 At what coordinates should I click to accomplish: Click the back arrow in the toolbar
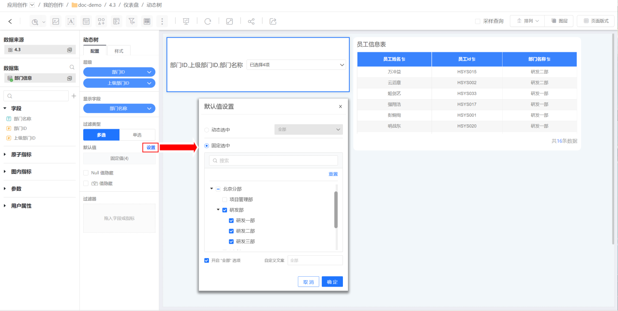click(10, 21)
